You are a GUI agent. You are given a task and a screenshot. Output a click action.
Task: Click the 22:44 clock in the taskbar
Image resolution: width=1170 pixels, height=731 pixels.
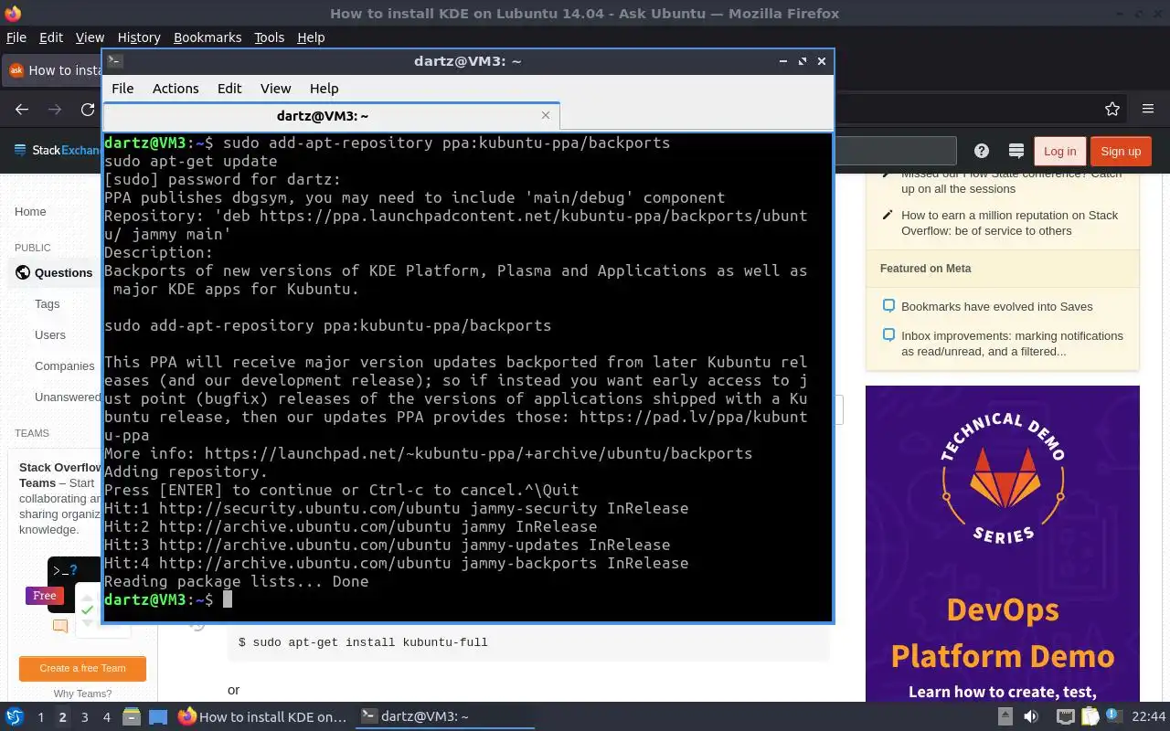(1149, 716)
